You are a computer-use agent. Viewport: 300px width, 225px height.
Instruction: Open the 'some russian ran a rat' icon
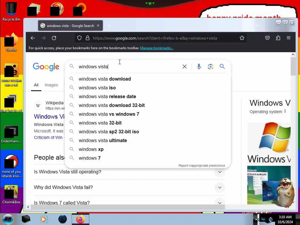(x=11, y=75)
